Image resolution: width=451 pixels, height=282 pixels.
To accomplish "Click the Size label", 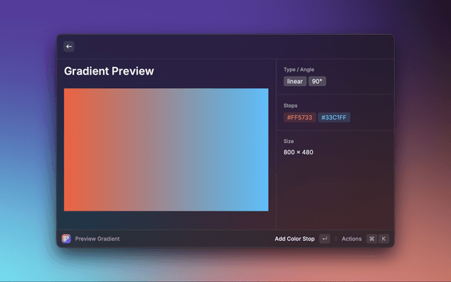I will click(x=289, y=141).
